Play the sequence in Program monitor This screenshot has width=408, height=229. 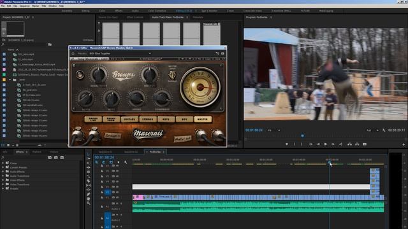coord(326,144)
